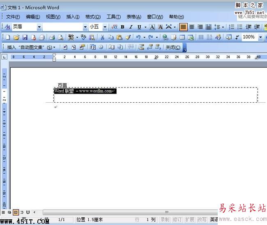
Task: Create a new blank document
Action: tap(8, 37)
